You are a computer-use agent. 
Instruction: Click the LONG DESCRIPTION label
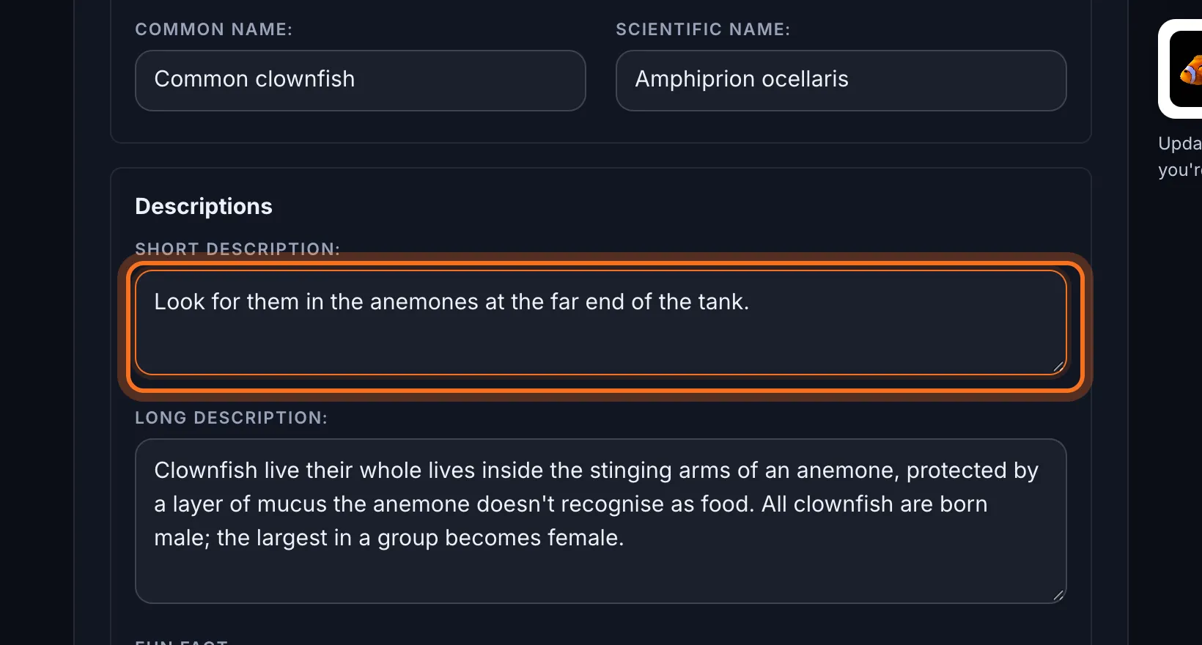232,418
